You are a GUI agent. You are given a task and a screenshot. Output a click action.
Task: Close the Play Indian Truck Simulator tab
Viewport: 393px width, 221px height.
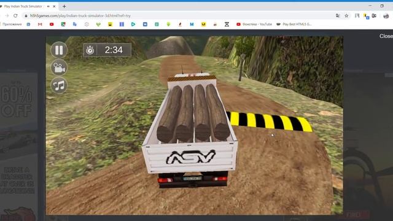54,6
